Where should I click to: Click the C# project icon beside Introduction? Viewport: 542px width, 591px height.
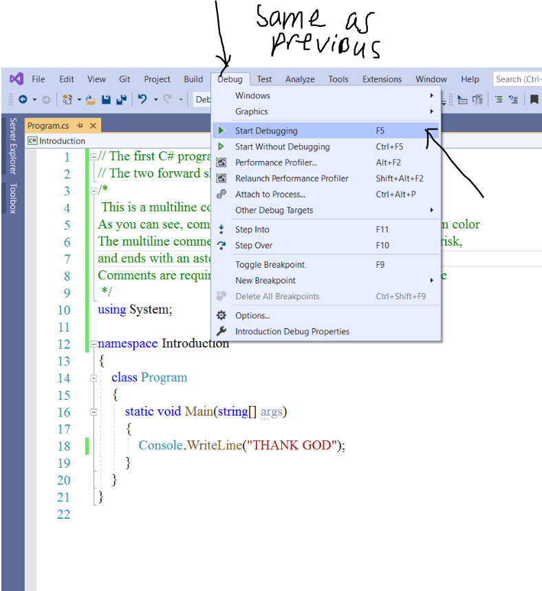[32, 140]
